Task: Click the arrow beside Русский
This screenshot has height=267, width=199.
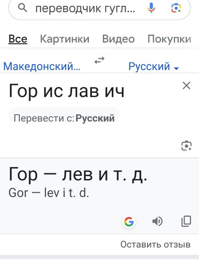Action: coord(176,68)
